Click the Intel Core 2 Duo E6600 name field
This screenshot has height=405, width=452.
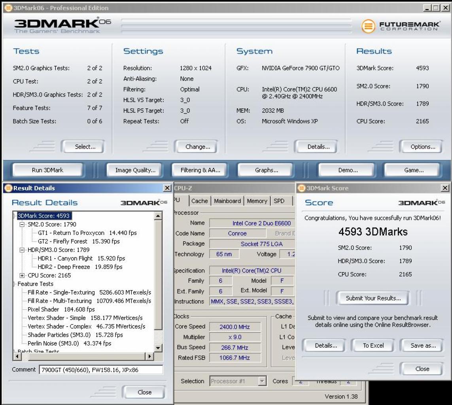click(x=253, y=223)
